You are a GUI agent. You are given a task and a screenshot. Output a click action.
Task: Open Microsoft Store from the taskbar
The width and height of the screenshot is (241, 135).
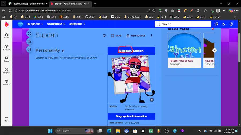click(135, 131)
